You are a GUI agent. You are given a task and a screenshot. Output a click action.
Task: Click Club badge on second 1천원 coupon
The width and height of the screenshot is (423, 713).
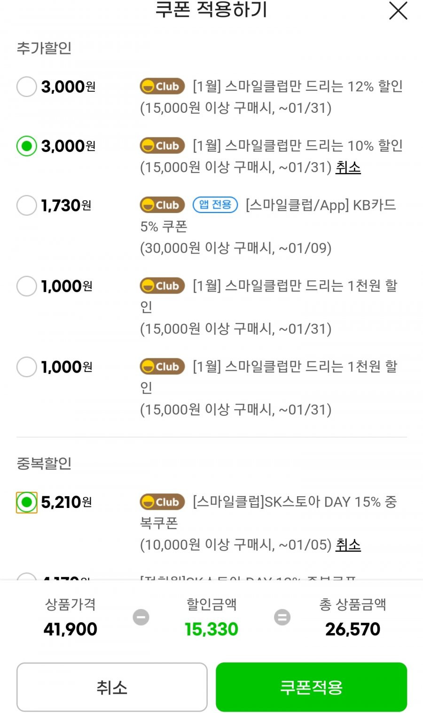162,366
